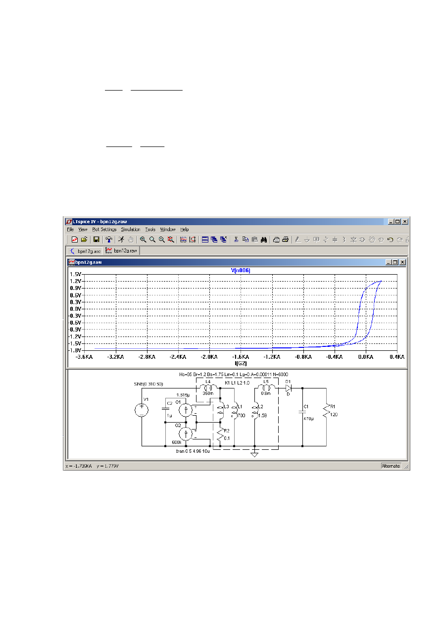Viewport: 442px width, 625px height.
Task: Click the SINE(0 310 50) source text
Action: coord(148,384)
